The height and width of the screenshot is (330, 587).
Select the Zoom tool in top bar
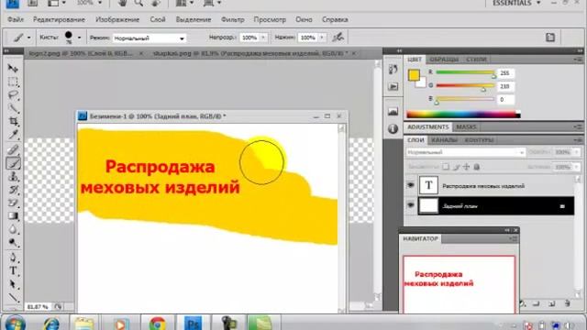(138, 3)
